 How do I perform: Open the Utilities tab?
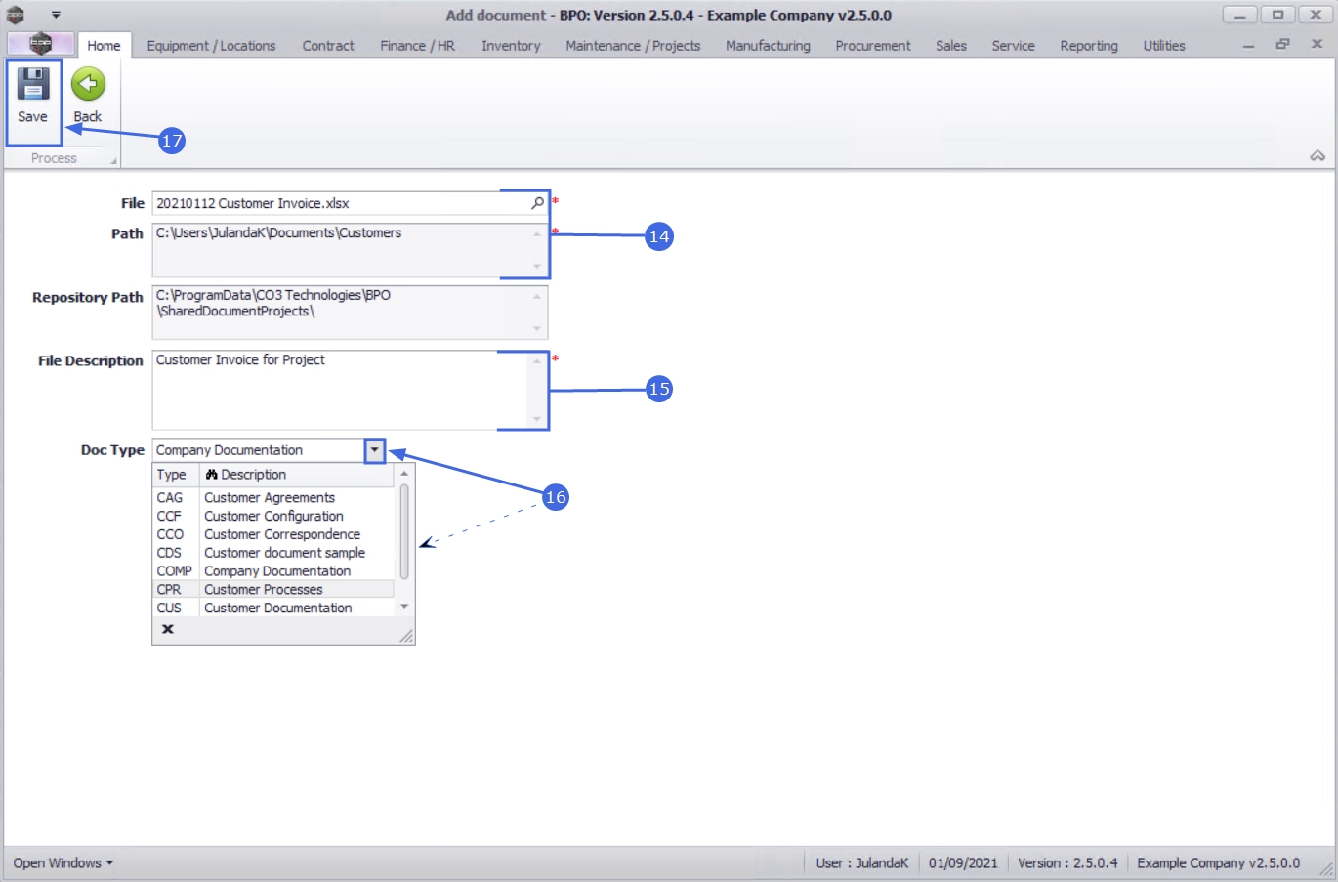click(1164, 46)
